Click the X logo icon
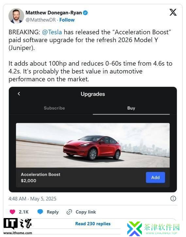Image resolution: width=186 pixels, height=237 pixels. click(173, 12)
